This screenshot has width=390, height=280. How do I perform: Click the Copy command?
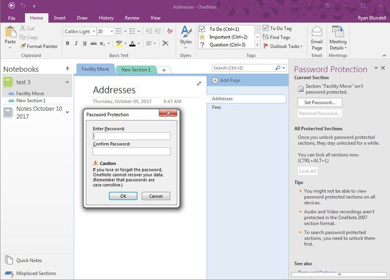(x=29, y=37)
